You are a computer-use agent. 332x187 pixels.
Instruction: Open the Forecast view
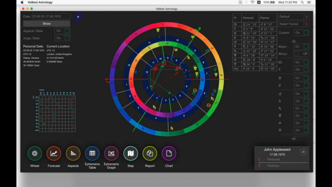click(x=54, y=153)
